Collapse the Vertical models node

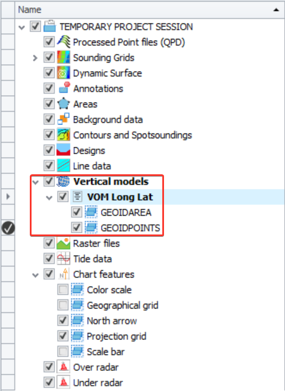[x=36, y=182]
